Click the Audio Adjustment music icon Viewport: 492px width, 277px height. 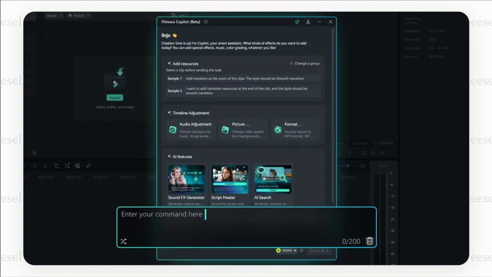[x=173, y=129]
